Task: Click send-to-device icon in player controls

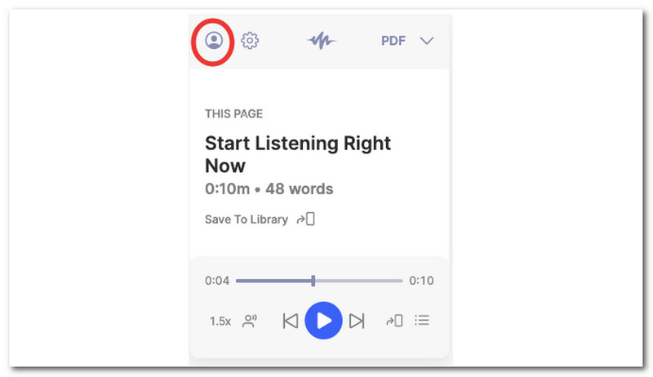Action: coord(394,321)
